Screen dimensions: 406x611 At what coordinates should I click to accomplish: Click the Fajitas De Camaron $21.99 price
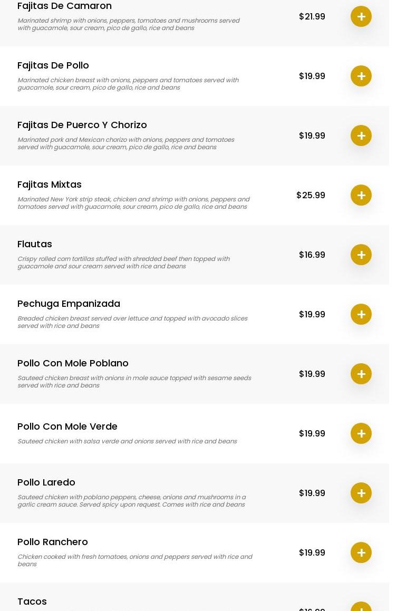pos(312,16)
